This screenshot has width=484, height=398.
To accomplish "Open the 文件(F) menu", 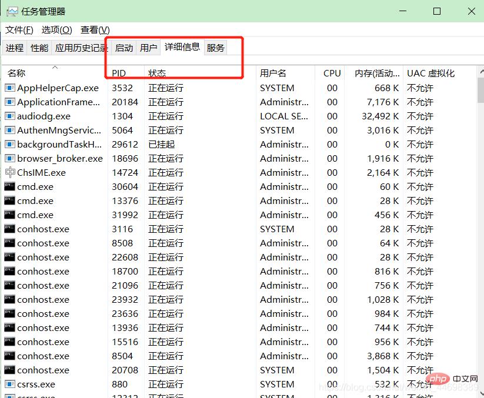I will click(19, 30).
